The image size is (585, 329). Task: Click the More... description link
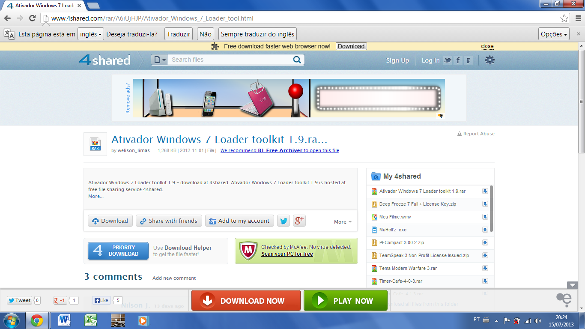coord(96,196)
